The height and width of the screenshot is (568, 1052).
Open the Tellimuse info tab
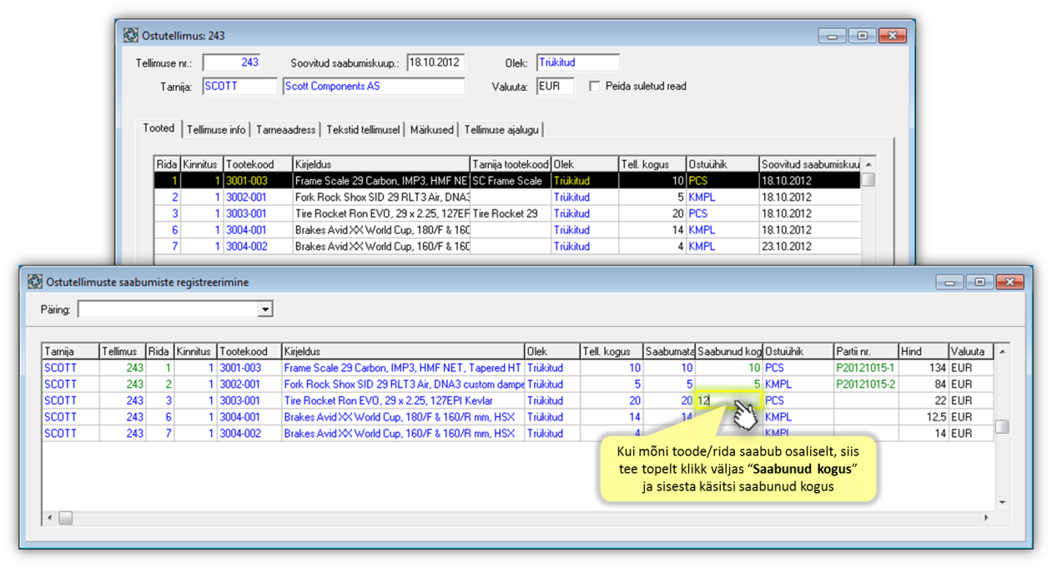[x=216, y=130]
